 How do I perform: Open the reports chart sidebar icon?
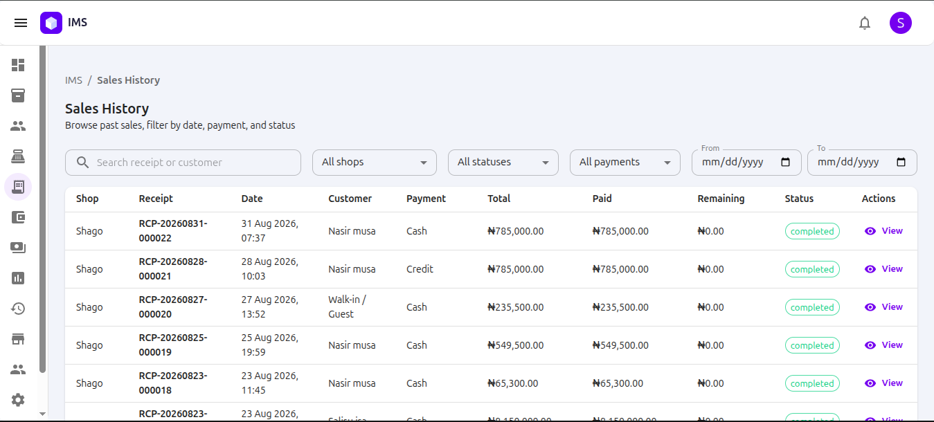[18, 278]
